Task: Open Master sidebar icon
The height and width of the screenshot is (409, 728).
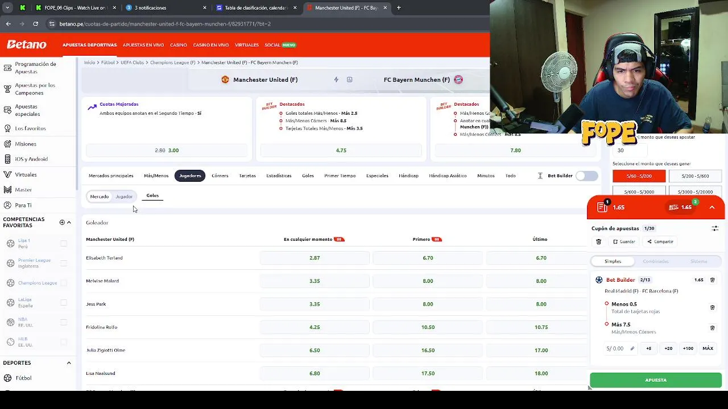Action: (x=7, y=190)
